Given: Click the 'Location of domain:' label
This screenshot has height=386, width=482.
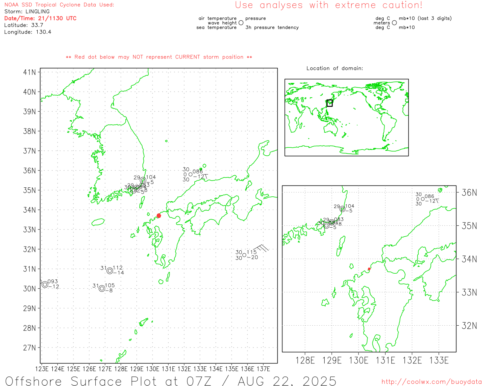Looking at the screenshot, I should tap(335, 68).
